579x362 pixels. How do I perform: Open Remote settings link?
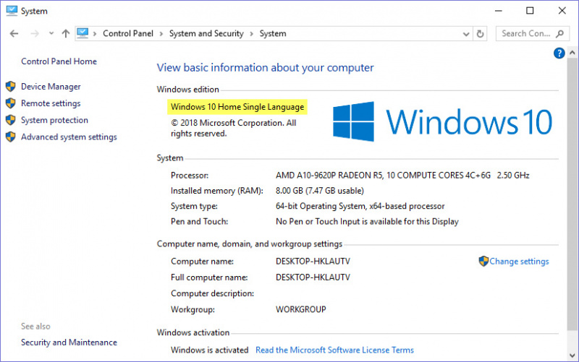(x=51, y=103)
